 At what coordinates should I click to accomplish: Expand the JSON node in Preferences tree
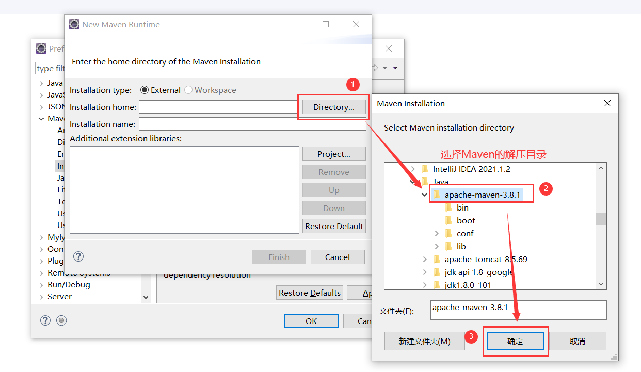pos(41,107)
